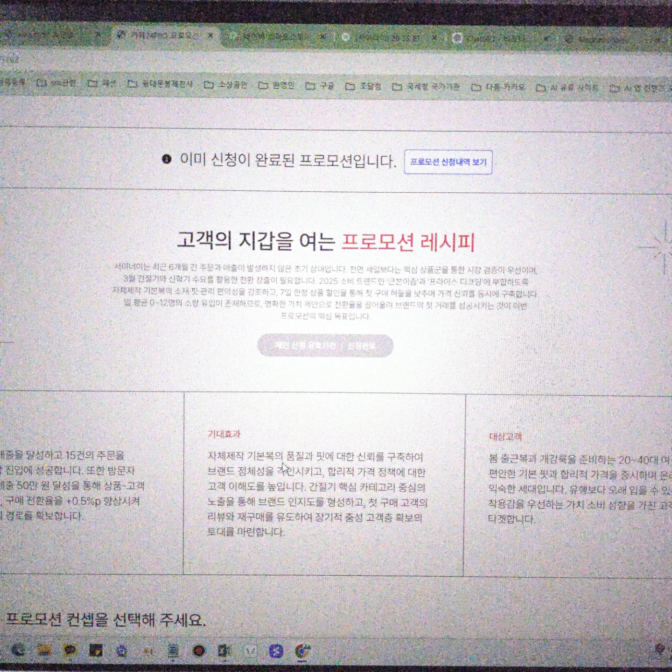The width and height of the screenshot is (672, 672).
Task: Close the active 카페24 PRO tab
Action: click(x=211, y=35)
